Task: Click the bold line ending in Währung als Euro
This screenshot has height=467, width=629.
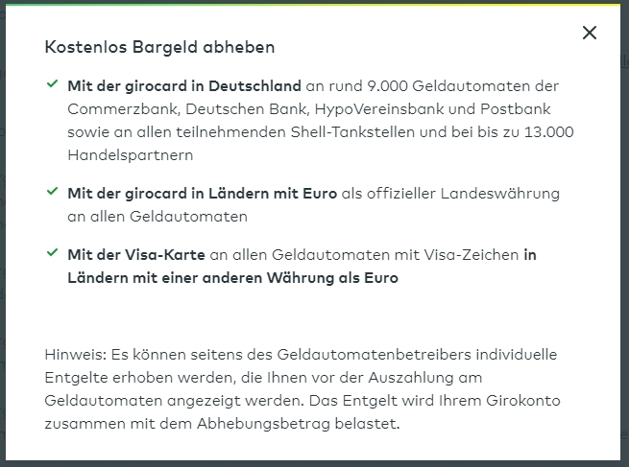Action: pos(232,278)
